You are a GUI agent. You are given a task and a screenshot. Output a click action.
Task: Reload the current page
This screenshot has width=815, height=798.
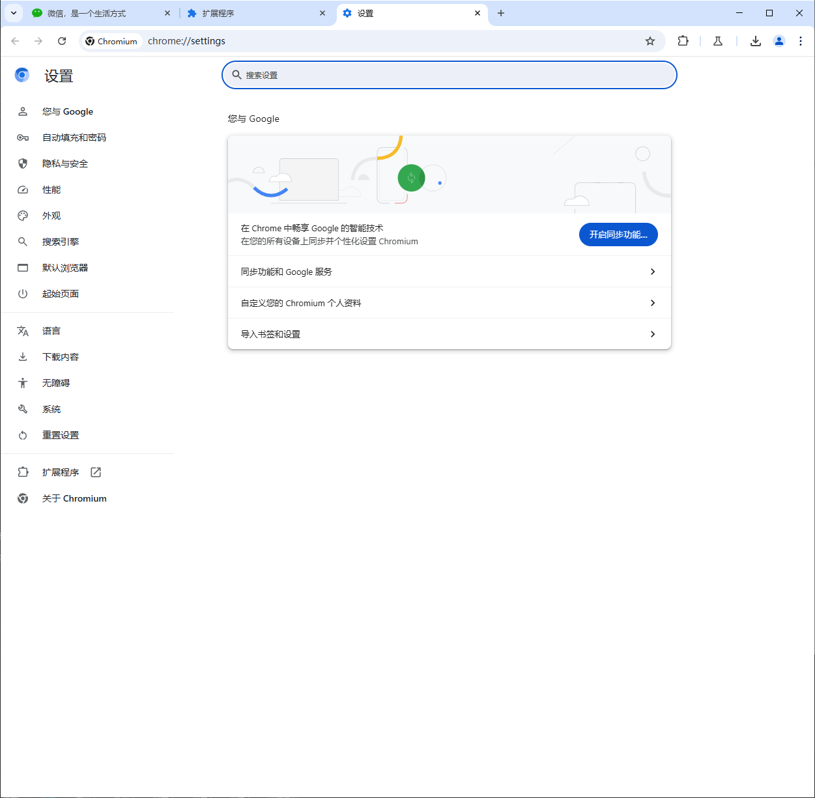[x=62, y=41]
